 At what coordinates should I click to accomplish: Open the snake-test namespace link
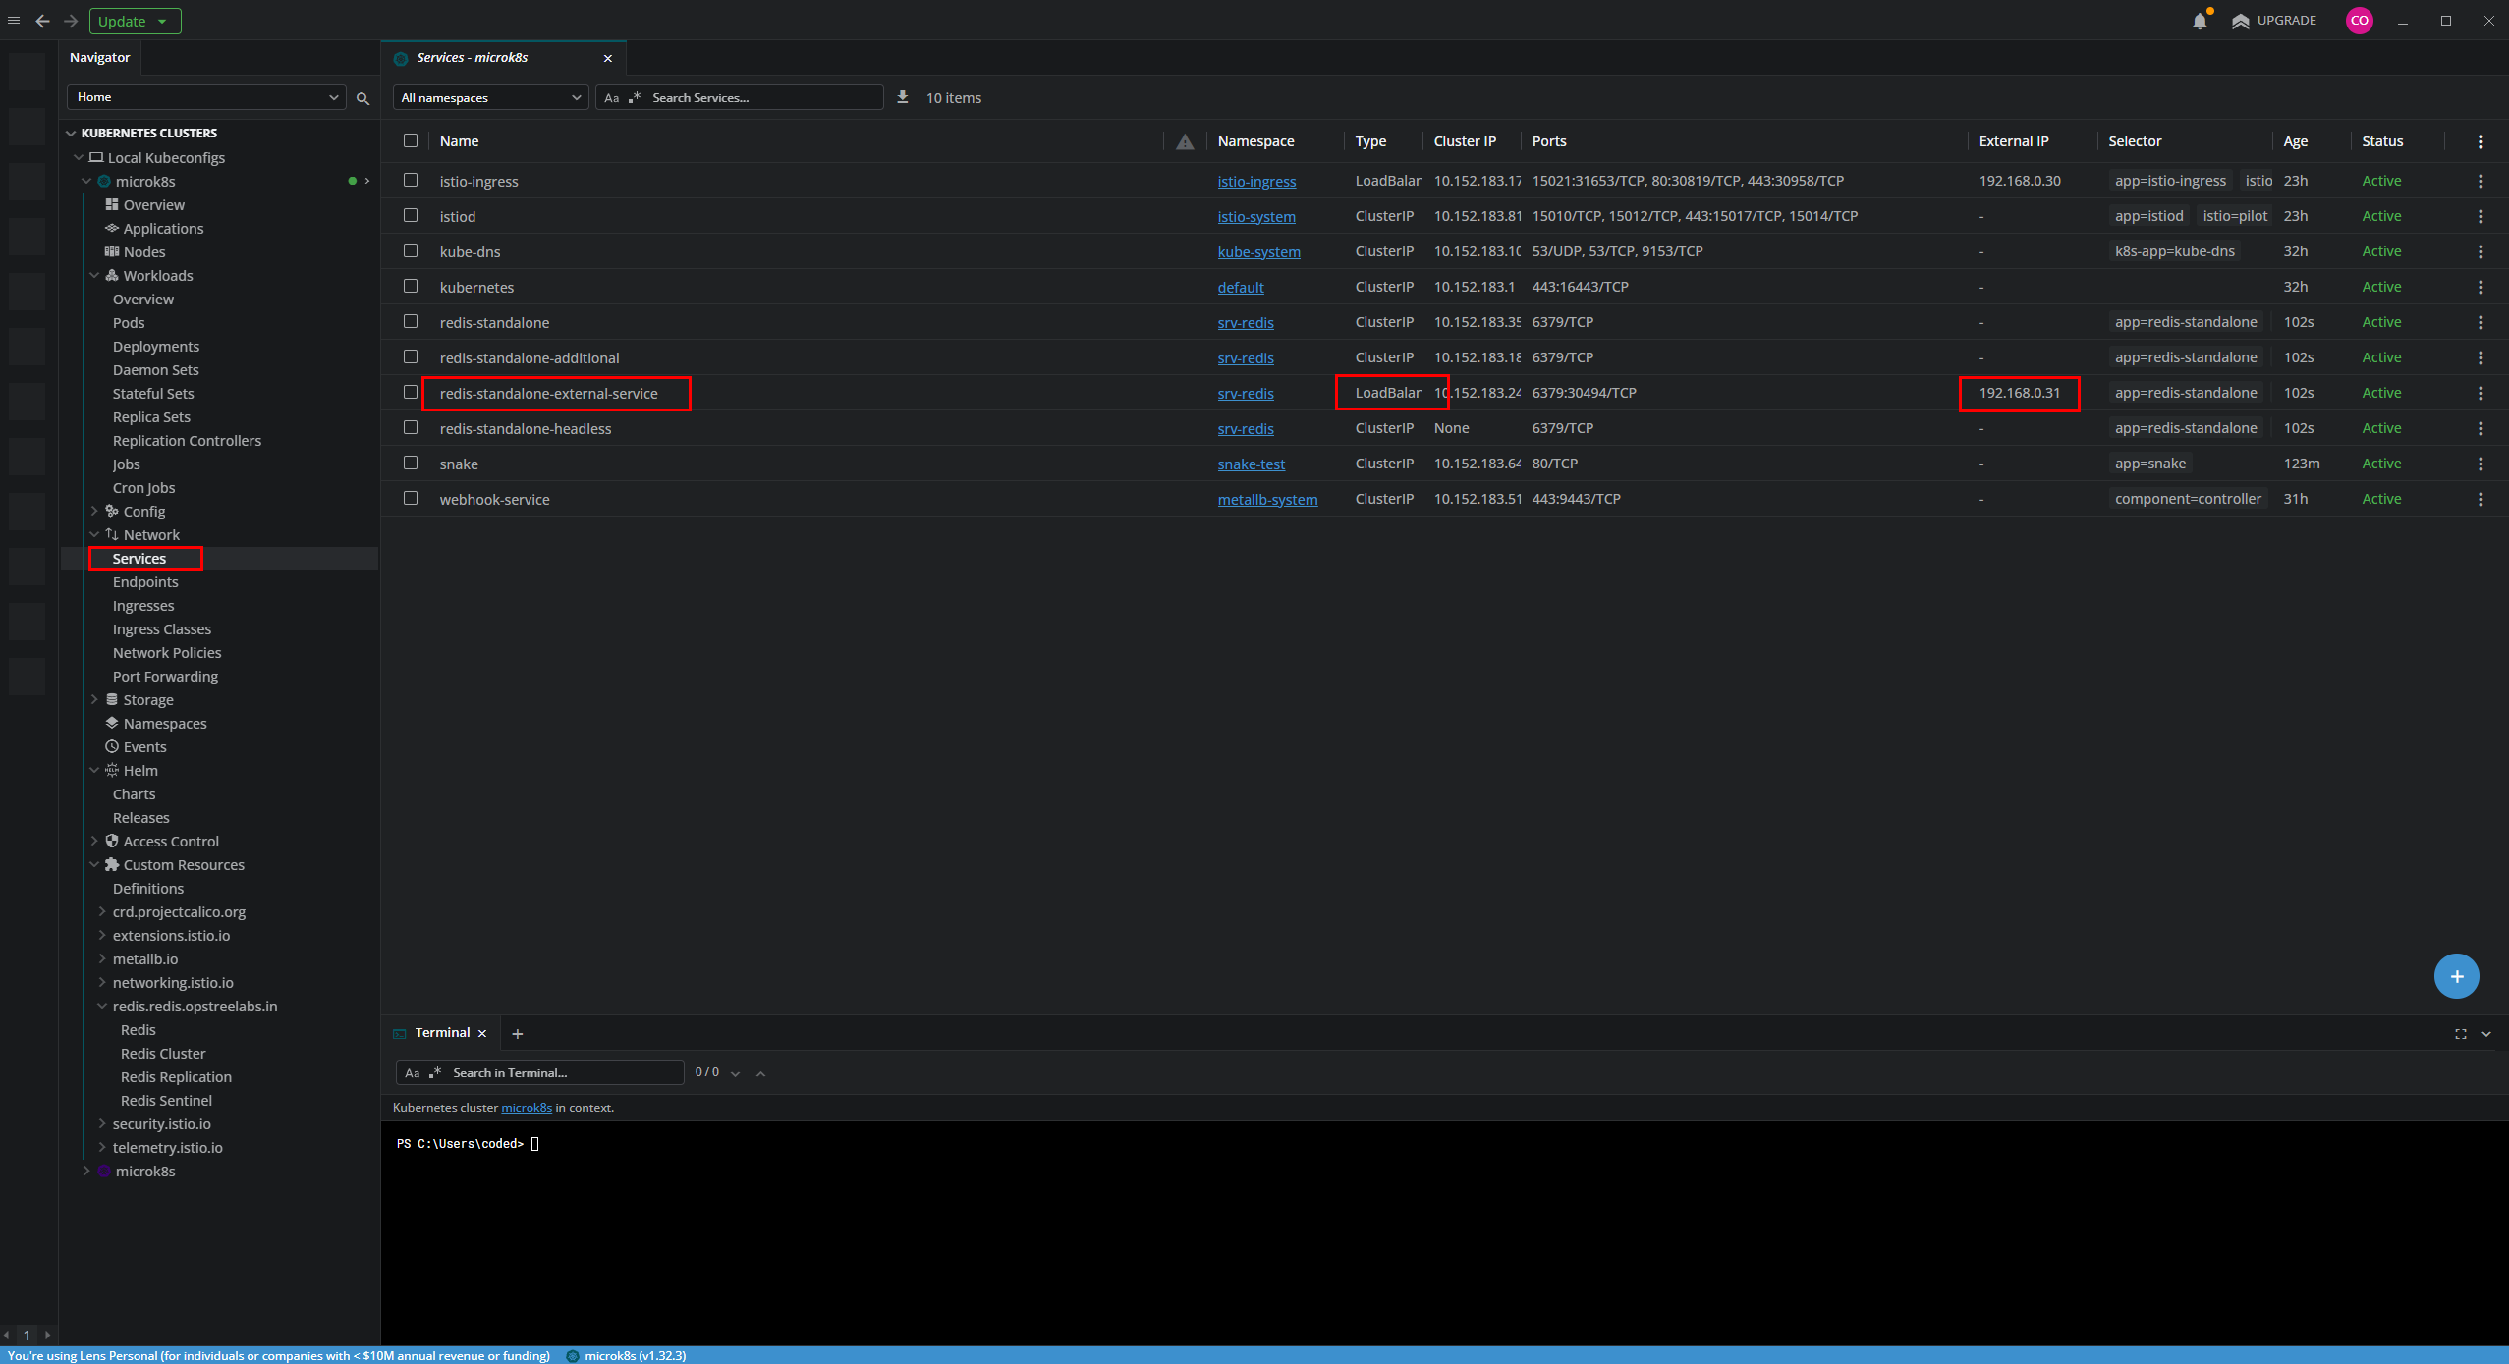tap(1251, 464)
